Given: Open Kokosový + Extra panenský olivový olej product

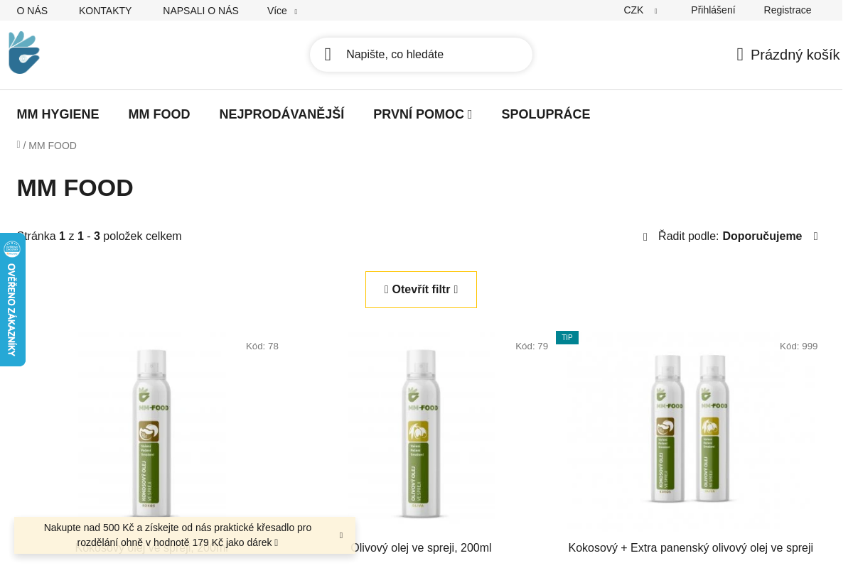Looking at the screenshot, I should (x=690, y=548).
